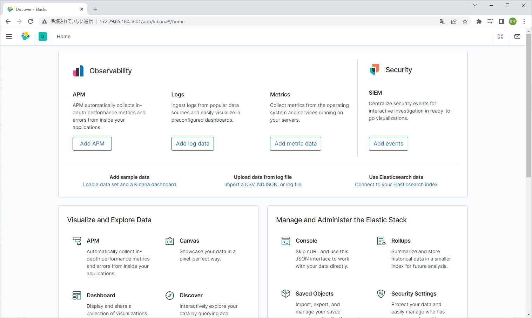This screenshot has height=318, width=532.
Task: Click the Rollups icon
Action: click(381, 241)
